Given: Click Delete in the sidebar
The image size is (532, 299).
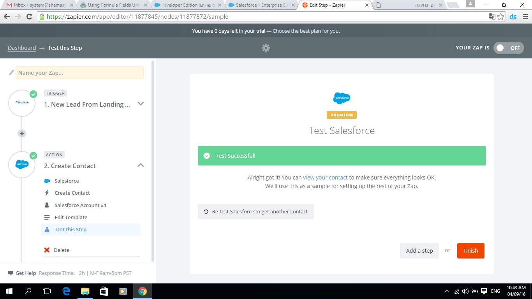Looking at the screenshot, I should click(x=62, y=250).
